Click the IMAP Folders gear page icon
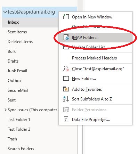 [66, 37]
